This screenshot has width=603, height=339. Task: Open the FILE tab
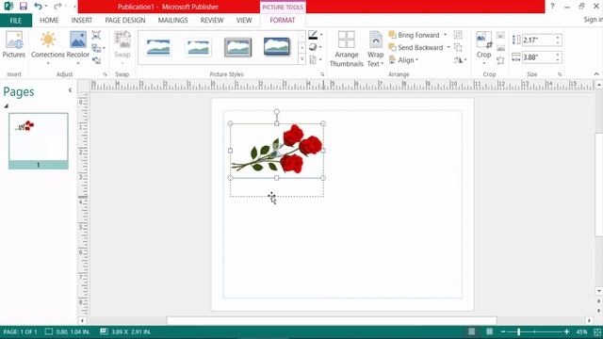pyautogui.click(x=16, y=21)
